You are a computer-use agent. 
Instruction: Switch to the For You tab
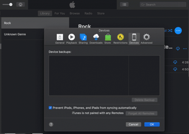point(60,13)
